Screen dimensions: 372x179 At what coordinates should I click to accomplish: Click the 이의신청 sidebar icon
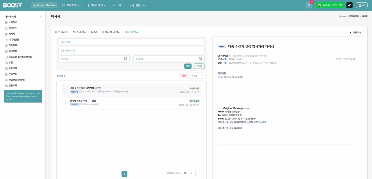tap(6, 51)
